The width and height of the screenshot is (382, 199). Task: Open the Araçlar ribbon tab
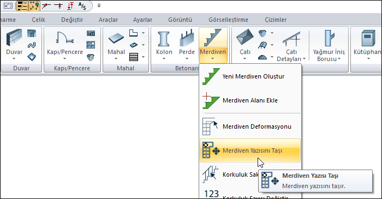pos(108,20)
